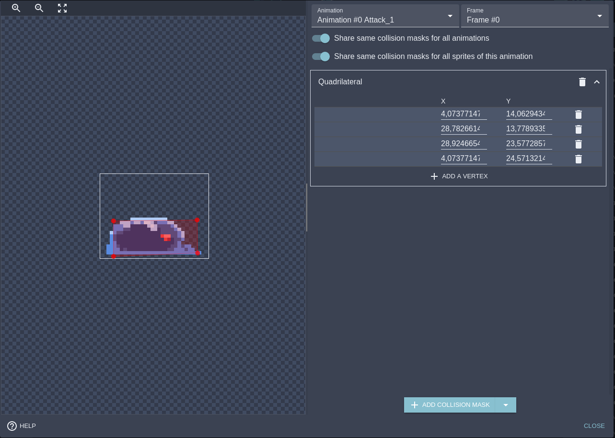Edit fourth vertex Y value 24,5713214

(x=529, y=159)
